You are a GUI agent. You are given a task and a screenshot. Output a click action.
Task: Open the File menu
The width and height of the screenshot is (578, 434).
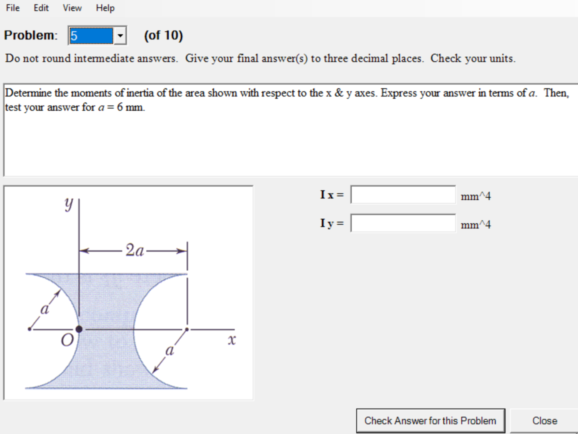12,7
